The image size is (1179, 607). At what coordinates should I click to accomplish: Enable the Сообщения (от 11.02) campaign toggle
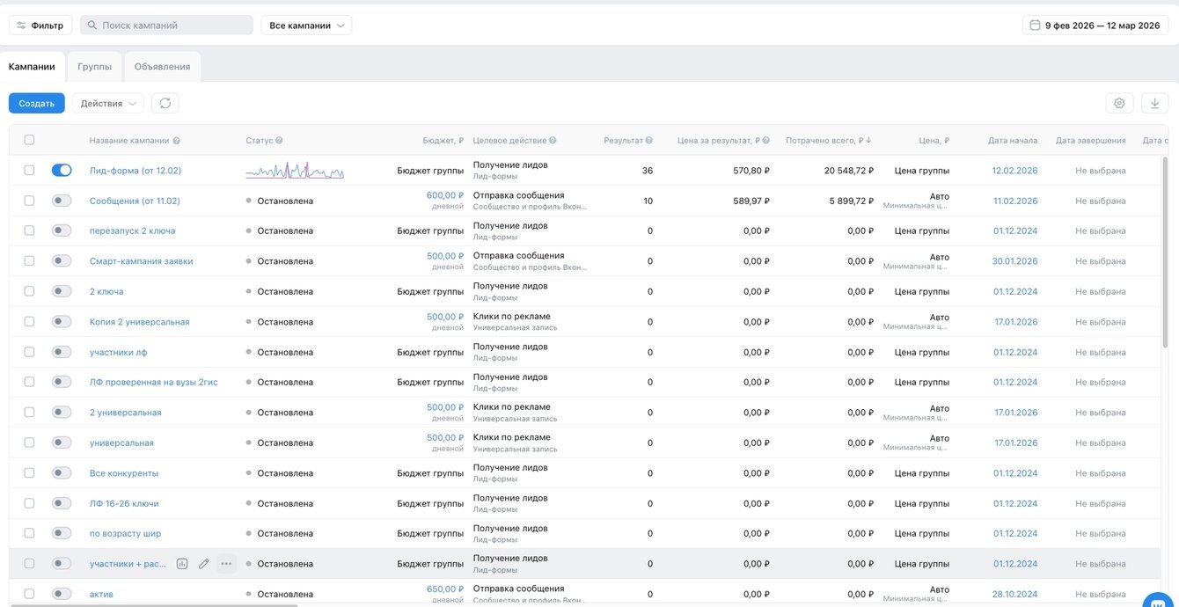click(x=62, y=201)
